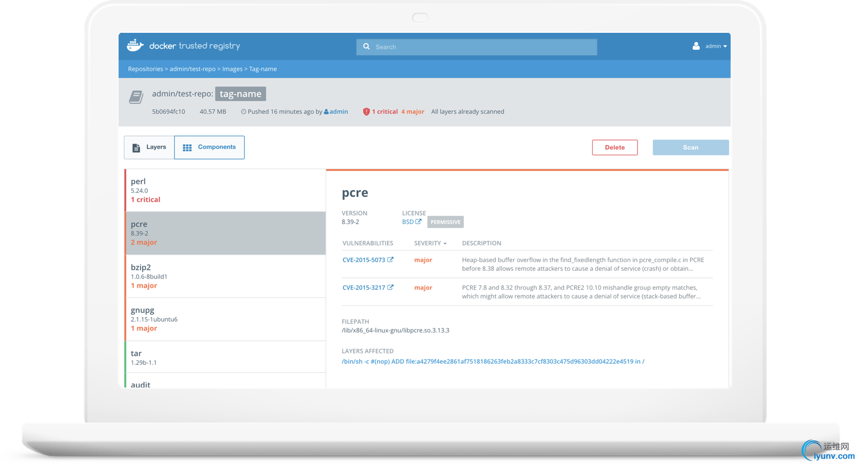Viewport: 858px width, 465px height.
Task: Click the PCRE 7.8 mishandle description
Action: (x=581, y=292)
